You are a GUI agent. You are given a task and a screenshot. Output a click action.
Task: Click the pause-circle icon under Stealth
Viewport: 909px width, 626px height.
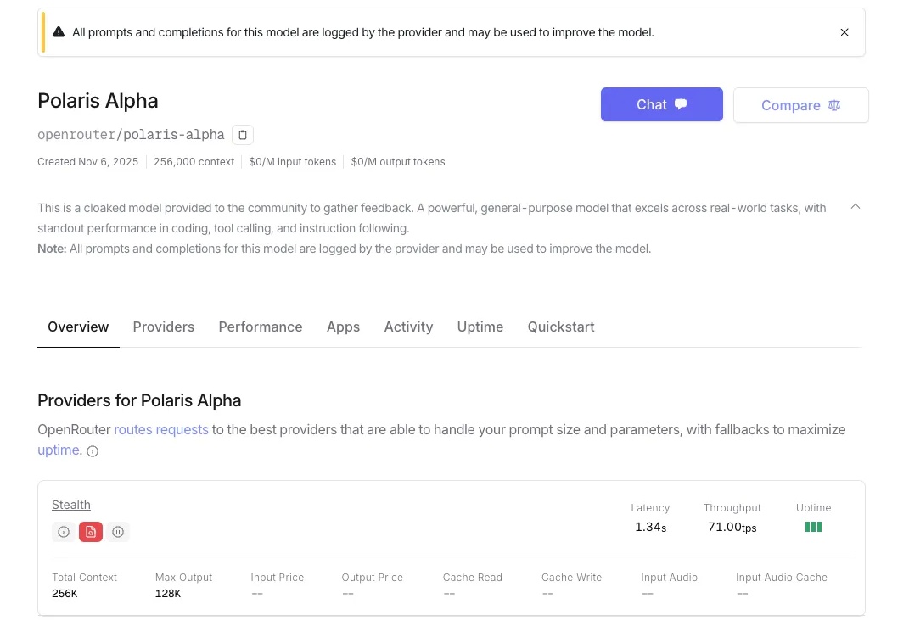[x=118, y=532]
